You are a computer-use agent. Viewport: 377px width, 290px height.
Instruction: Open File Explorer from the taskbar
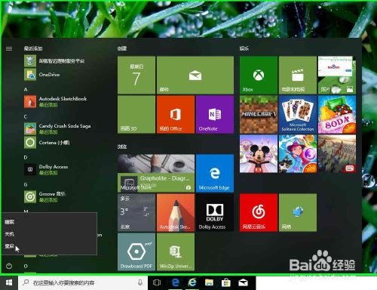(209, 282)
